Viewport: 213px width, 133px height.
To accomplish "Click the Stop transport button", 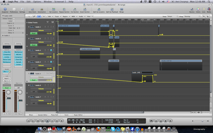I will (x=47, y=121).
